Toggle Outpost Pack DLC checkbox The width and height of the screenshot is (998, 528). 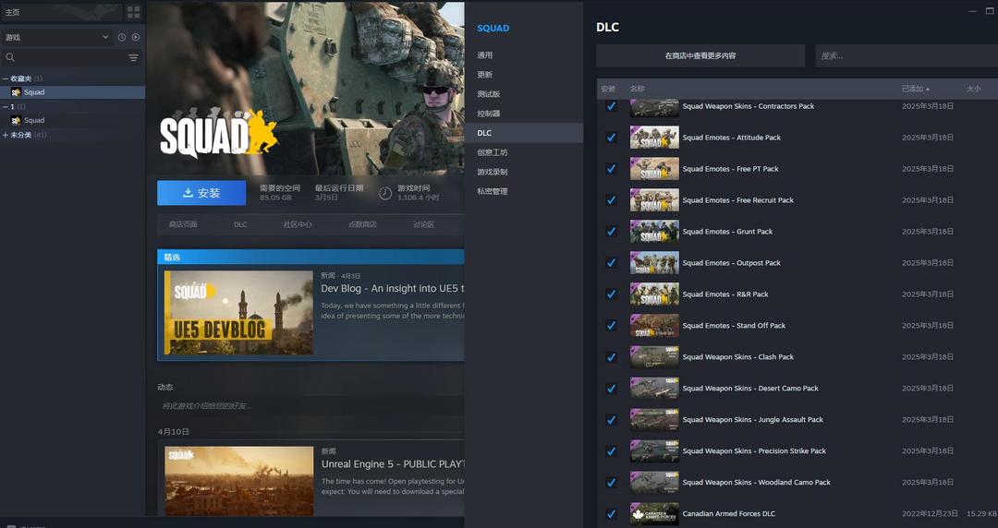(611, 263)
